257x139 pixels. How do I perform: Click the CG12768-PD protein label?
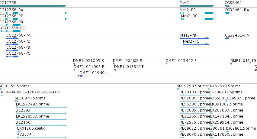click(18, 41)
